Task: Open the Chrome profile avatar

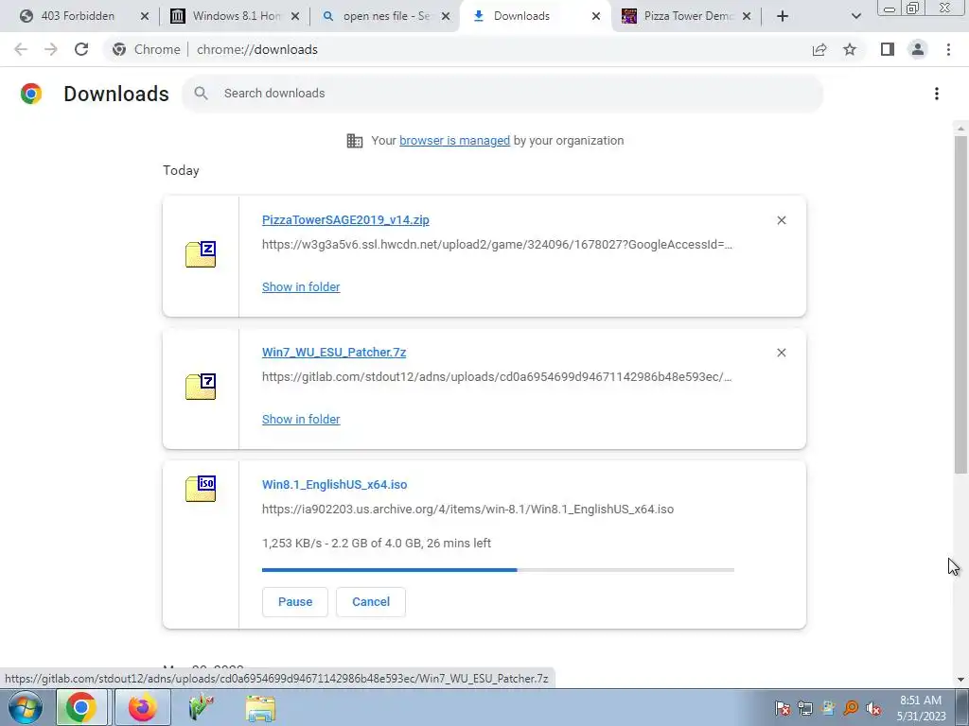Action: 918,49
